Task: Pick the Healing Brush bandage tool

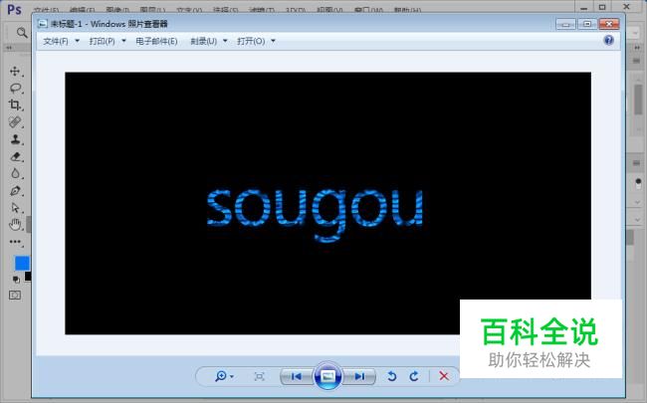Action: [15, 122]
